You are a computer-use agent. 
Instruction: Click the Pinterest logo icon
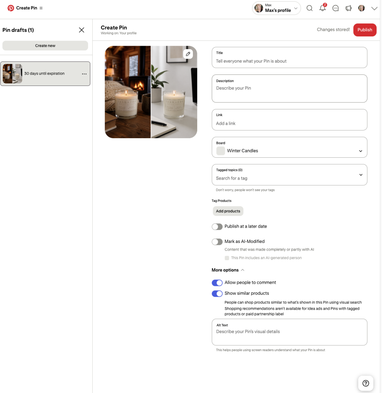(x=10, y=8)
